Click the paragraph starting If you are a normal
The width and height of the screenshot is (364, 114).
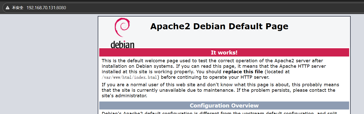coord(220,90)
